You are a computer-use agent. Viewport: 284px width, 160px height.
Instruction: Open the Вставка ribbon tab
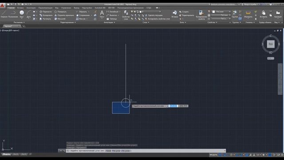point(20,8)
